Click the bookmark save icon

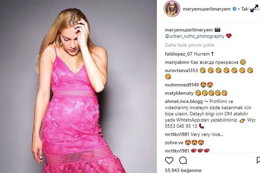coord(258,160)
